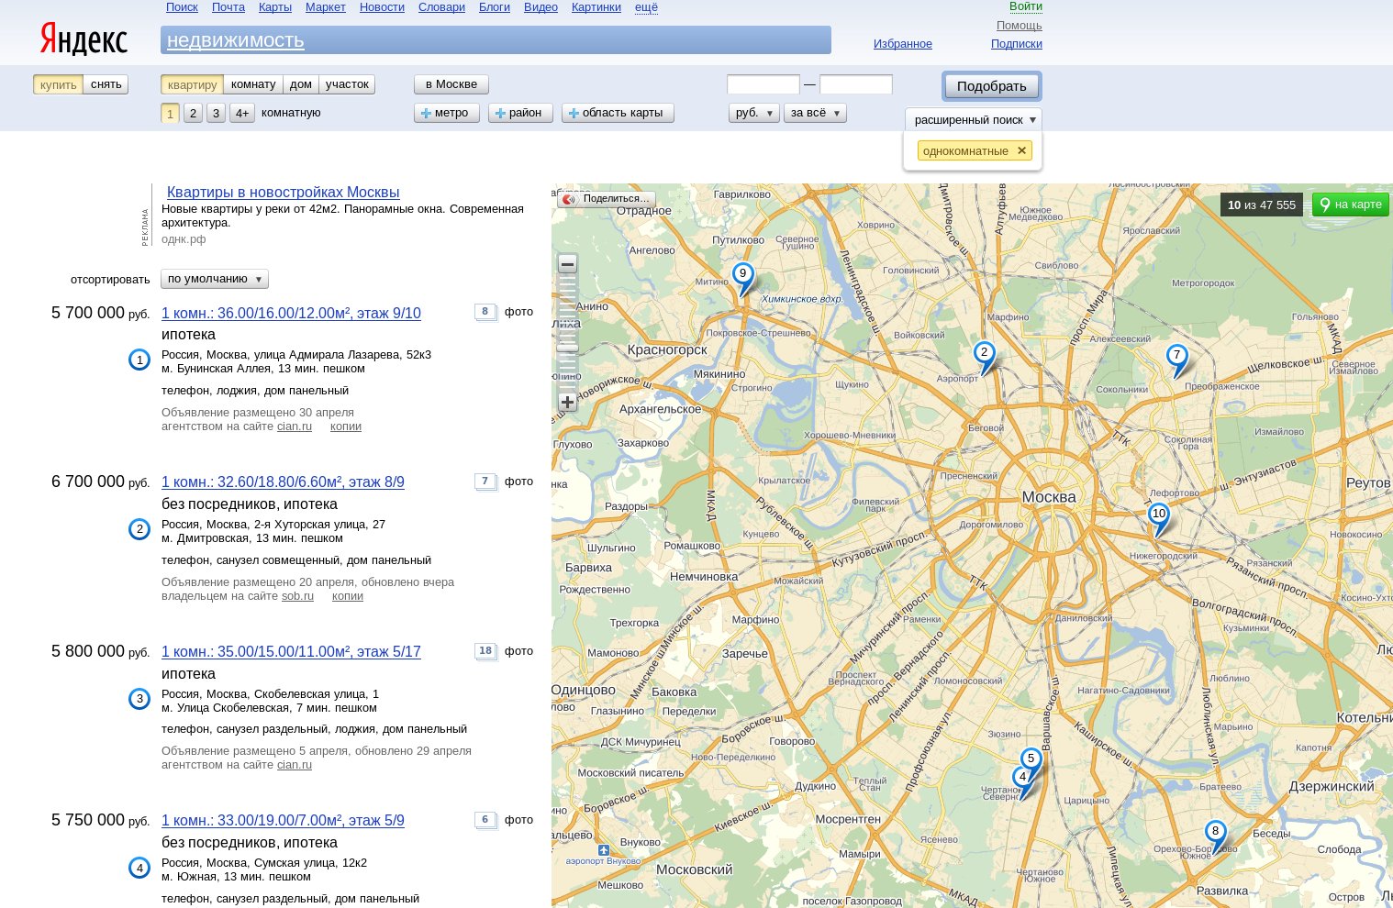Add район filter

point(520,113)
